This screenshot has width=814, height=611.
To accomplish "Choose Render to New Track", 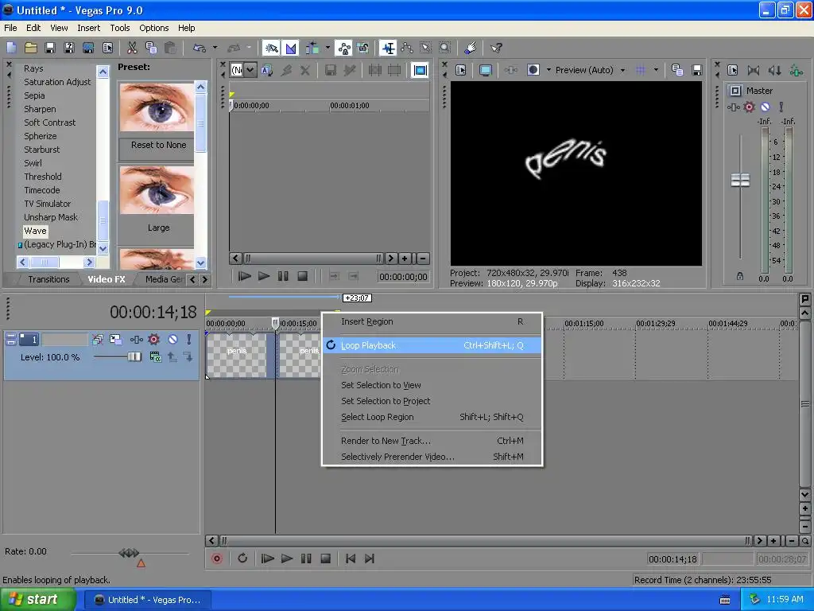I will tap(432, 441).
